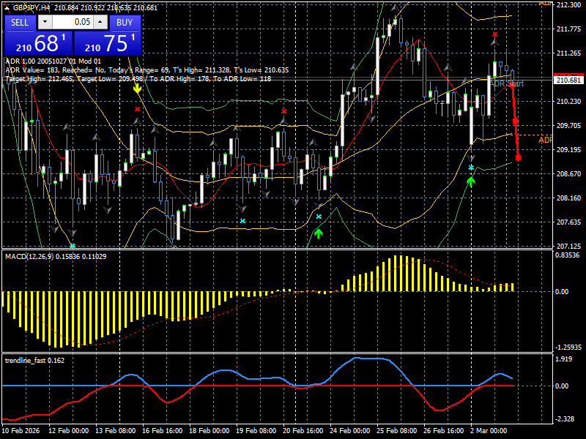
Task: Click the 24 Feb 00:00 time axis label
Action: 350,431
